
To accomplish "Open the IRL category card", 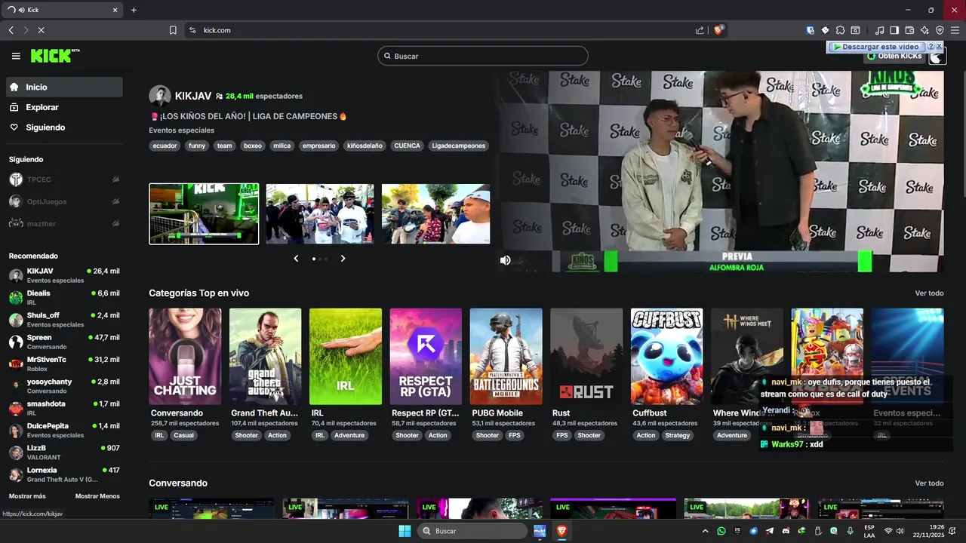I will (x=346, y=356).
